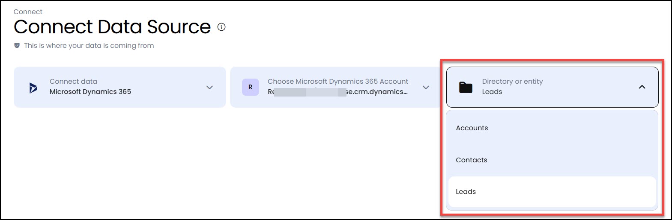The image size is (672, 220).
Task: Pick the highlighted Leads option
Action: pyautogui.click(x=552, y=192)
